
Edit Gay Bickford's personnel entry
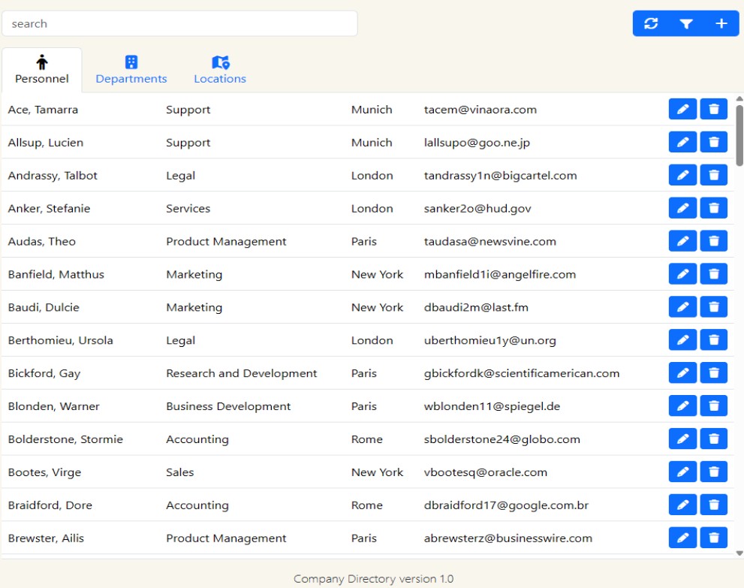tap(682, 373)
